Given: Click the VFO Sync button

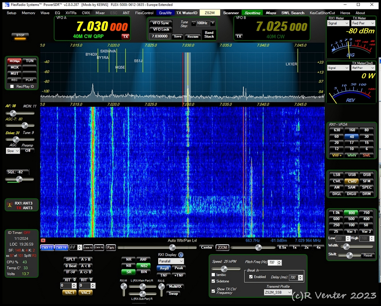Looking at the screenshot, I should [161, 23].
